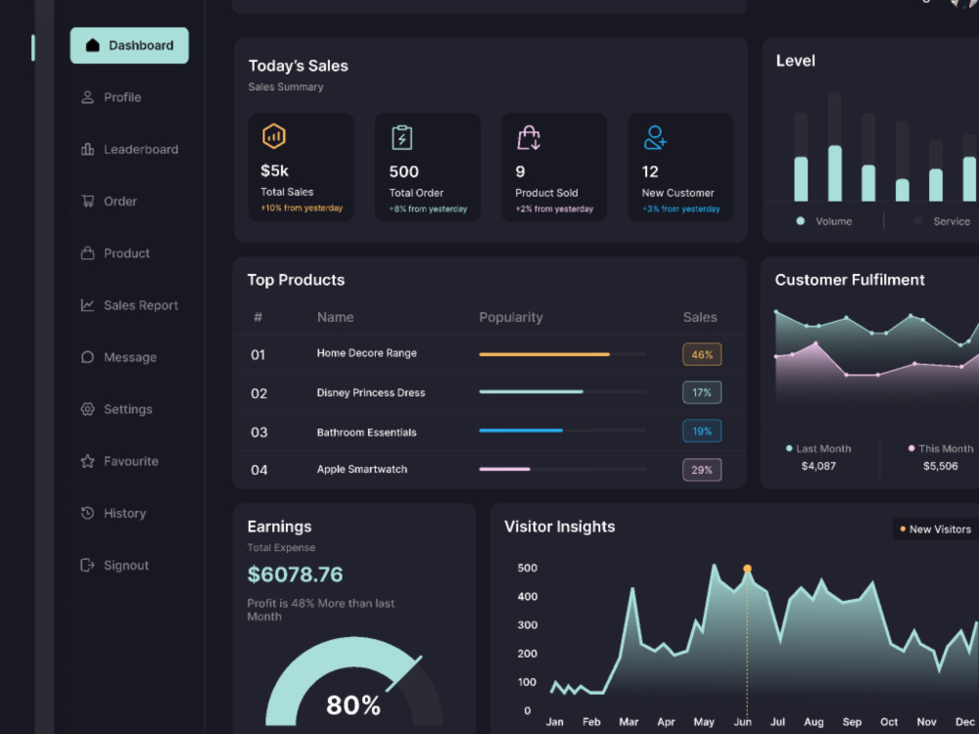Click the 19% sales badge
The image size is (979, 734).
pyautogui.click(x=702, y=432)
